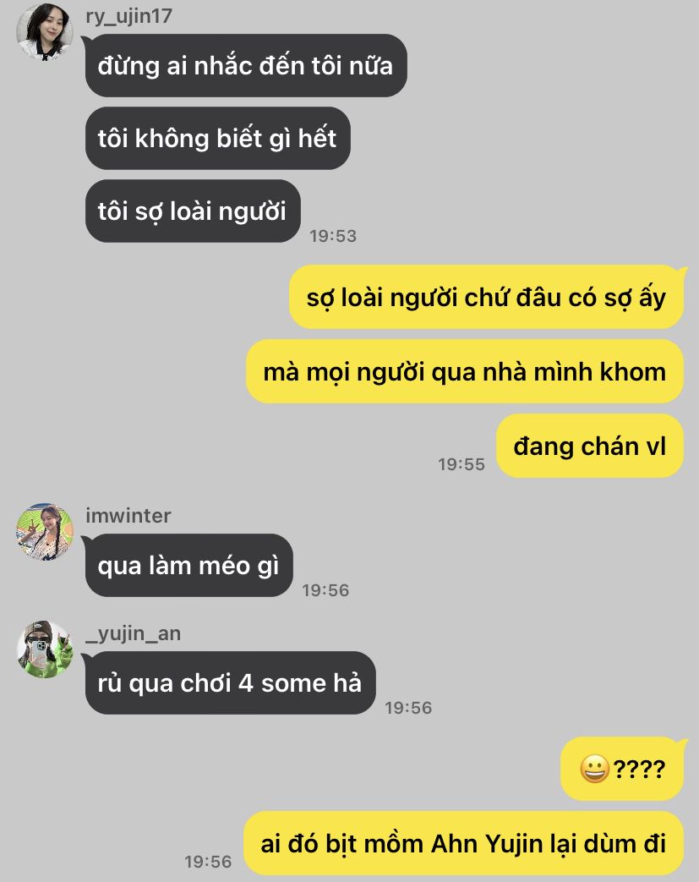Click timestamp beside the 4 some message
The height and width of the screenshot is (882, 699).
[408, 708]
